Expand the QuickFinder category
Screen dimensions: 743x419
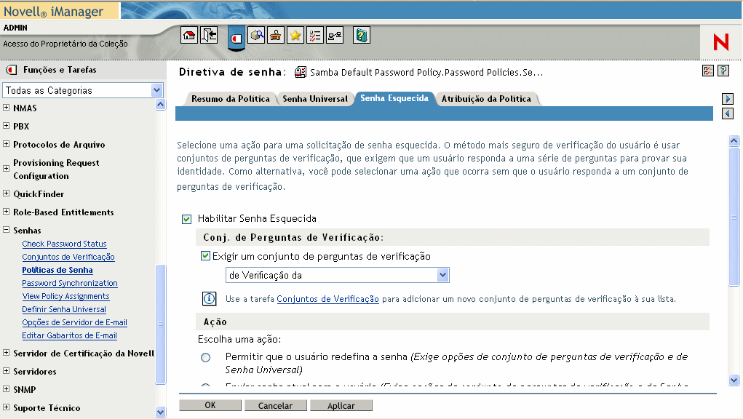[x=6, y=193]
